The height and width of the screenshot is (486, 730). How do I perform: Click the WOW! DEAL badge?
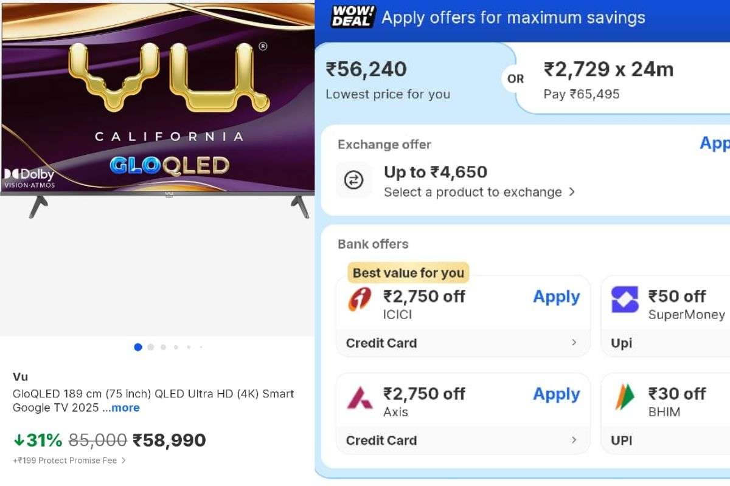(353, 17)
